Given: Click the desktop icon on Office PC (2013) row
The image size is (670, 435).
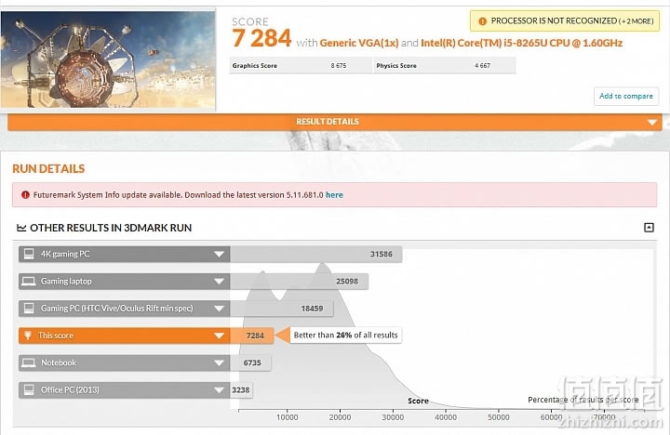Looking at the screenshot, I should pyautogui.click(x=29, y=389).
